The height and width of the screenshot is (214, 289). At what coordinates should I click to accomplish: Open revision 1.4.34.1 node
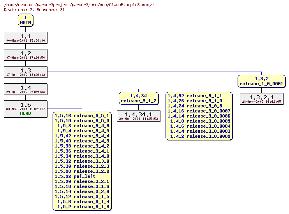pos(139,116)
